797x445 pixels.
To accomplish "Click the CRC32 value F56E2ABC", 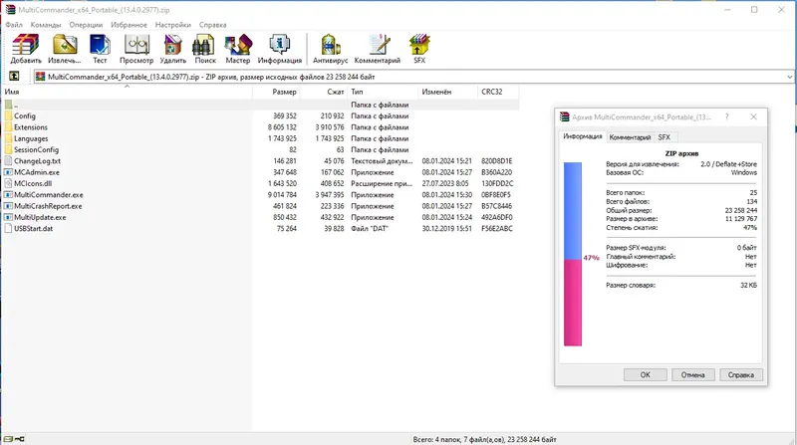I will click(496, 229).
